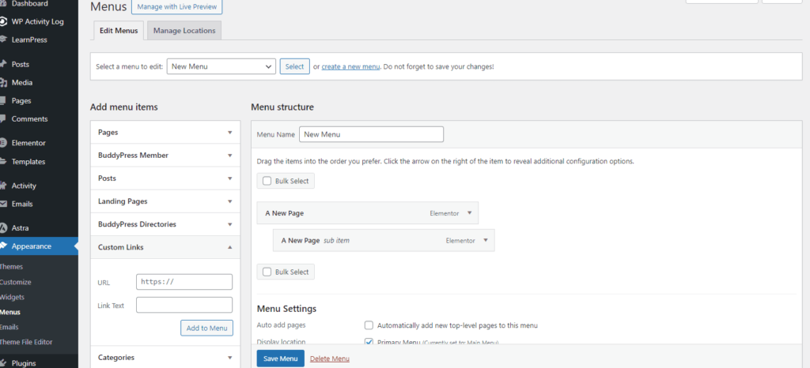Click the Delete Menu link
The height and width of the screenshot is (368, 810).
click(329, 359)
